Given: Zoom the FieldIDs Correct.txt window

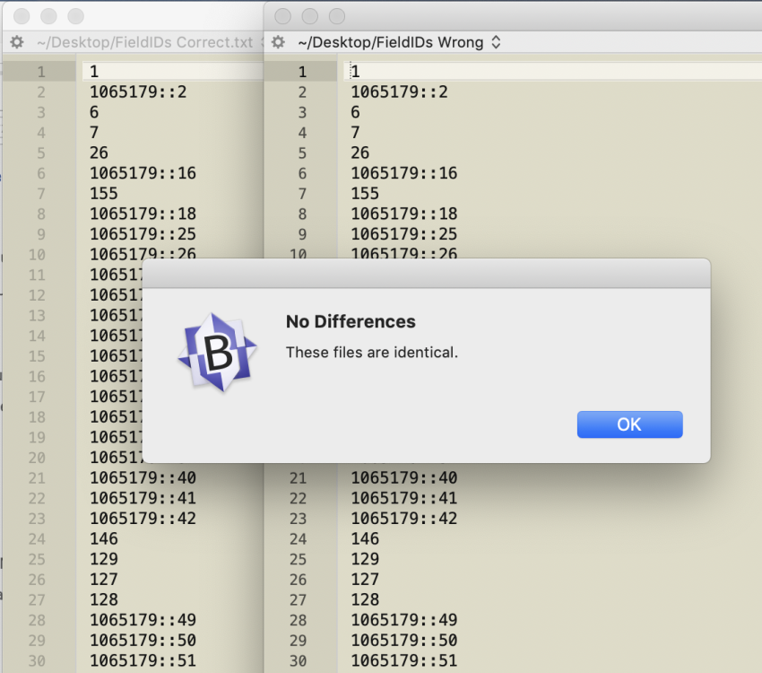Looking at the screenshot, I should coord(76,16).
